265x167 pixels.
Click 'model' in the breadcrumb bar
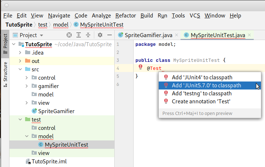pyautogui.click(x=61, y=25)
